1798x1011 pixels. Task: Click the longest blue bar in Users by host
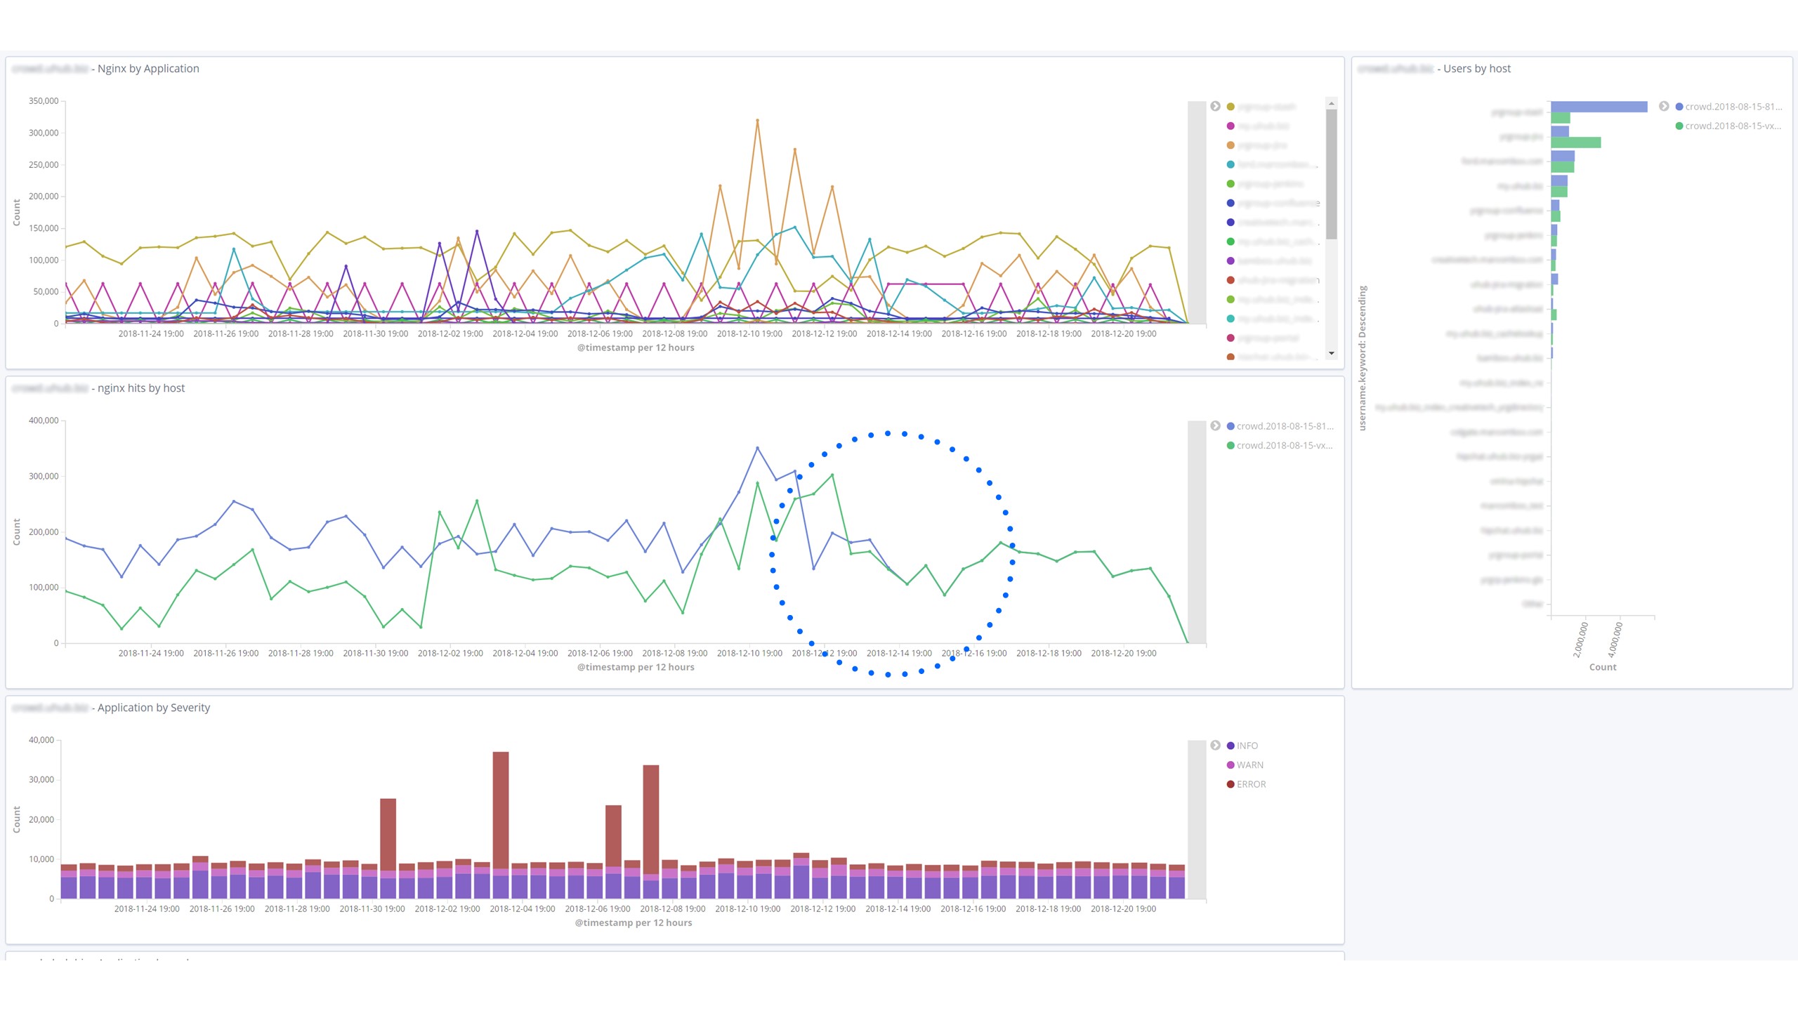click(1599, 107)
